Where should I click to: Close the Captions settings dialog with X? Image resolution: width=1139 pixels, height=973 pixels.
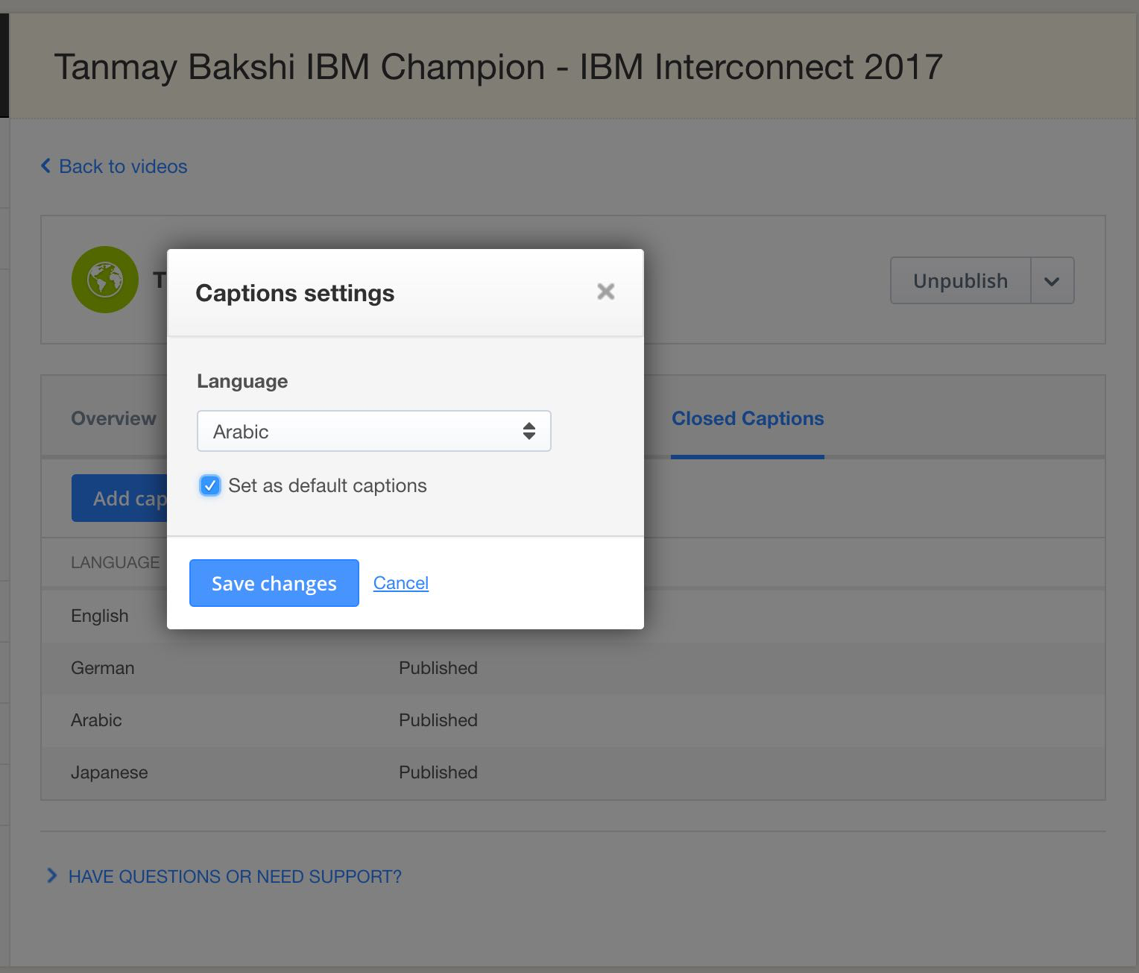(x=606, y=292)
